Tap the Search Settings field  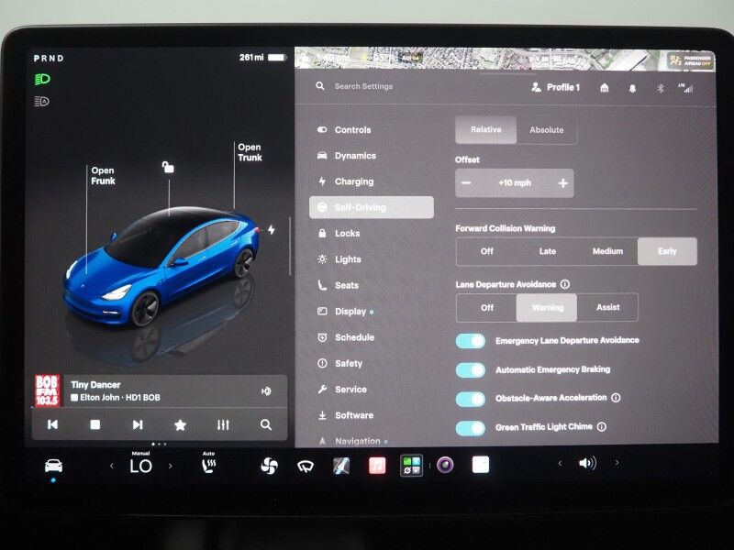[x=363, y=86]
